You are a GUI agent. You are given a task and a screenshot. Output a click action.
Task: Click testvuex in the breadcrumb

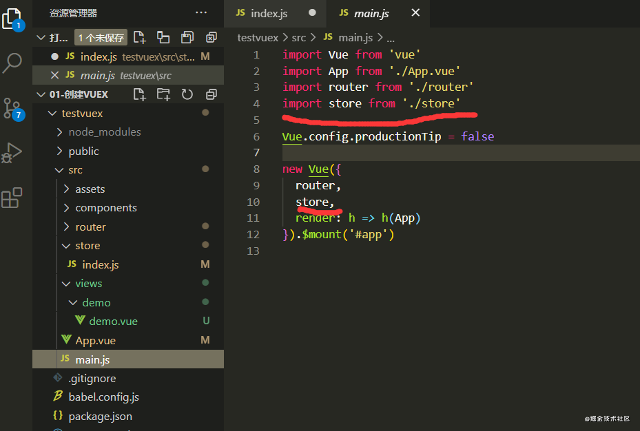tap(258, 37)
